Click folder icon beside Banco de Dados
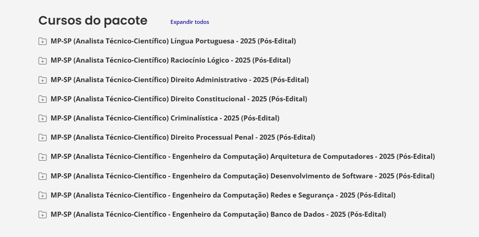Viewport: 479px width, 237px height. [42, 215]
